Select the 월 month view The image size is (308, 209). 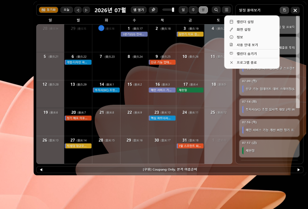[203, 10]
